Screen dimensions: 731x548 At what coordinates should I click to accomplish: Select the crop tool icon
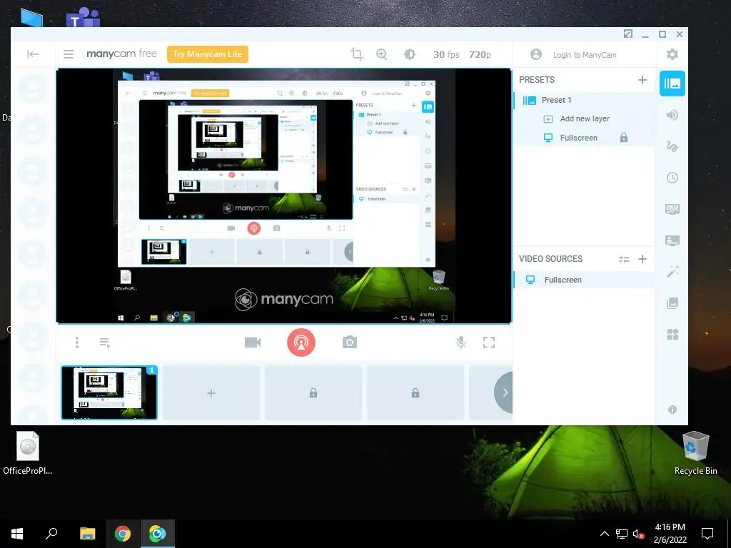click(x=357, y=54)
